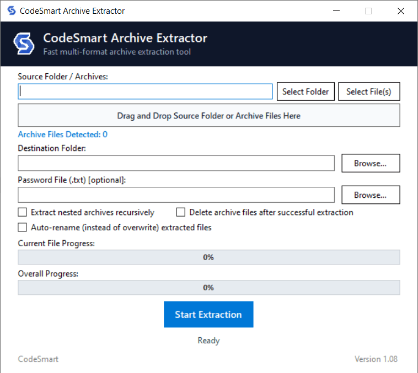Toggle Auto-rename extracted files checkbox

pos(23,228)
